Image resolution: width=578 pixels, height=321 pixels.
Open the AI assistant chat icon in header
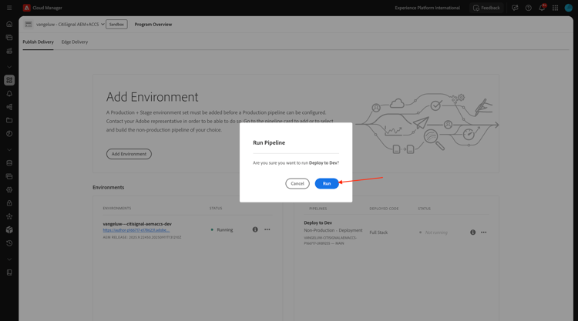pos(515,8)
